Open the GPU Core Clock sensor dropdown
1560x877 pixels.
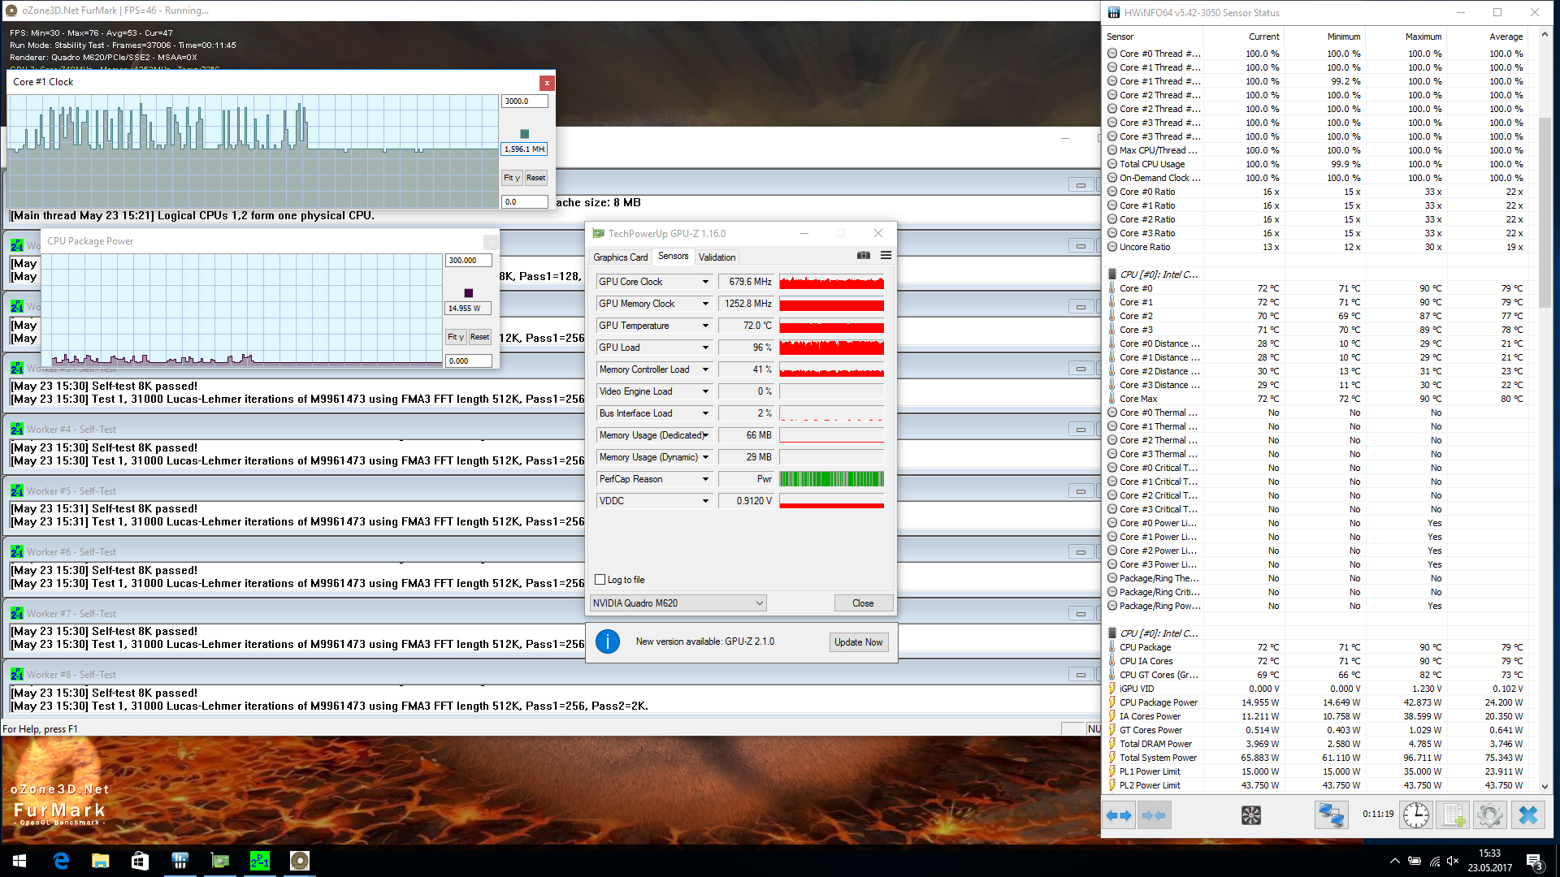[705, 282]
